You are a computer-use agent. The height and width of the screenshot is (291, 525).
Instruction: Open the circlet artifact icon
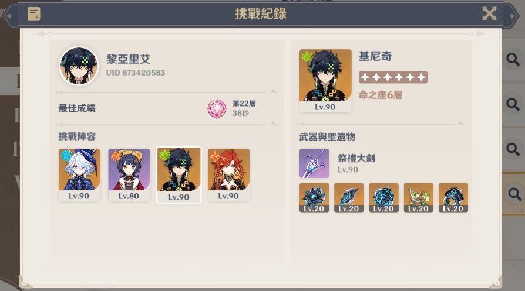(x=453, y=197)
